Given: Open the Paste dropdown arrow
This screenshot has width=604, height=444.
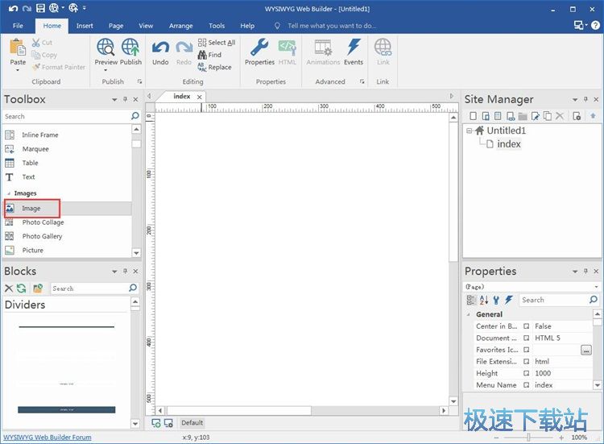Looking at the screenshot, I should click(x=18, y=69).
